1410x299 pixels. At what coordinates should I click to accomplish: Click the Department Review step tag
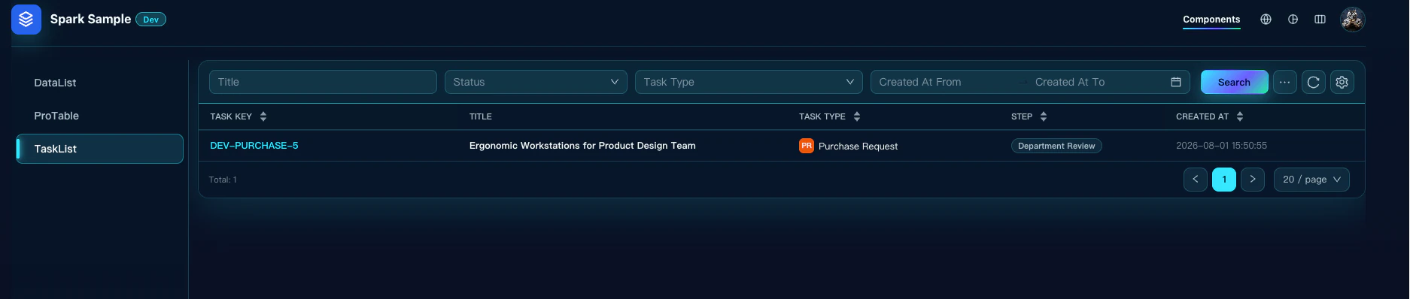tap(1056, 146)
